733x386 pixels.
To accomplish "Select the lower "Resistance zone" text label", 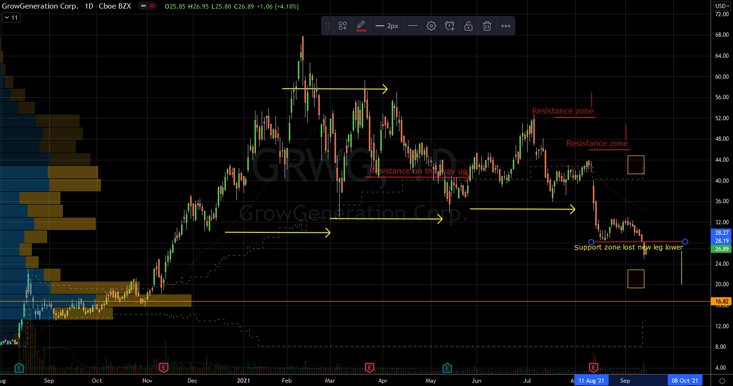I will (x=597, y=144).
